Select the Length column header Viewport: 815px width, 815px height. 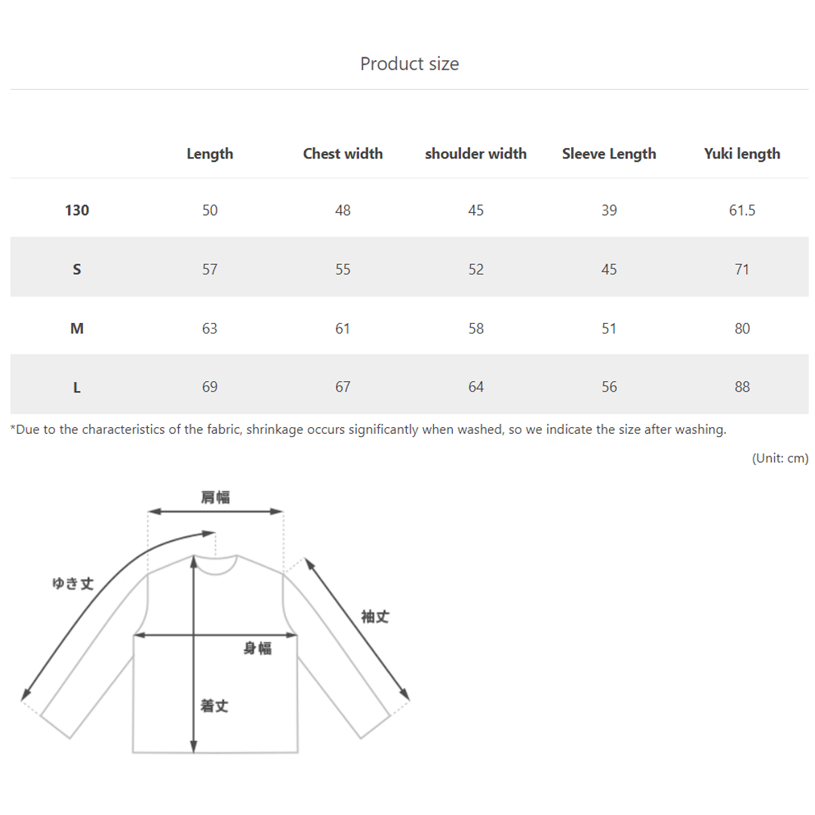tap(210, 154)
